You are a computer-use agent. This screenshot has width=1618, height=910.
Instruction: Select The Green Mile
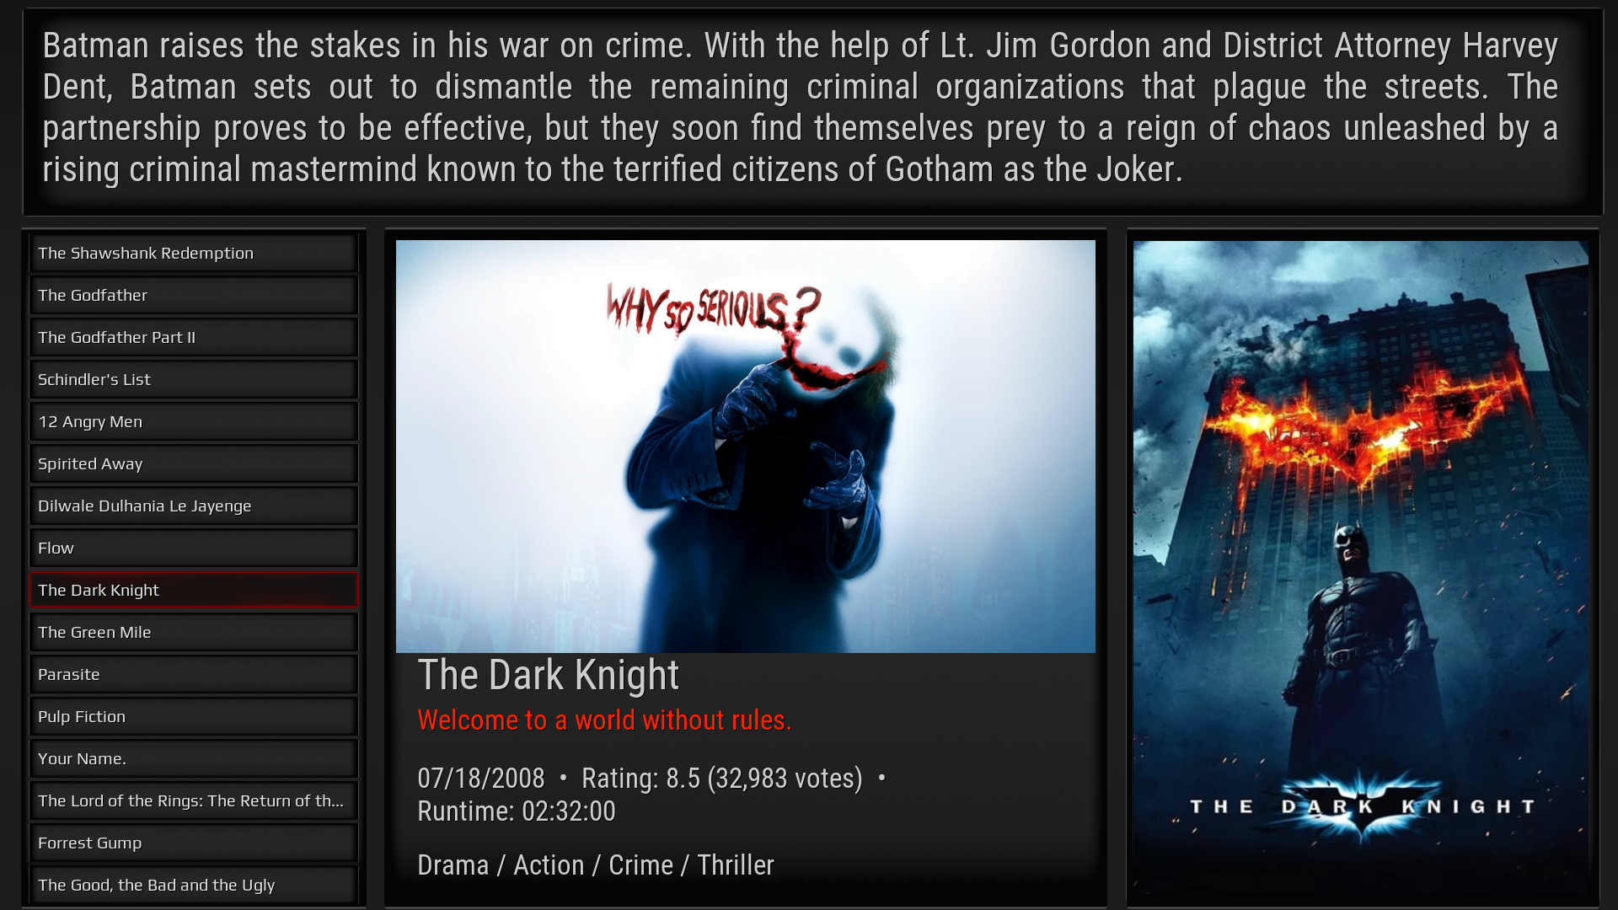tap(194, 632)
